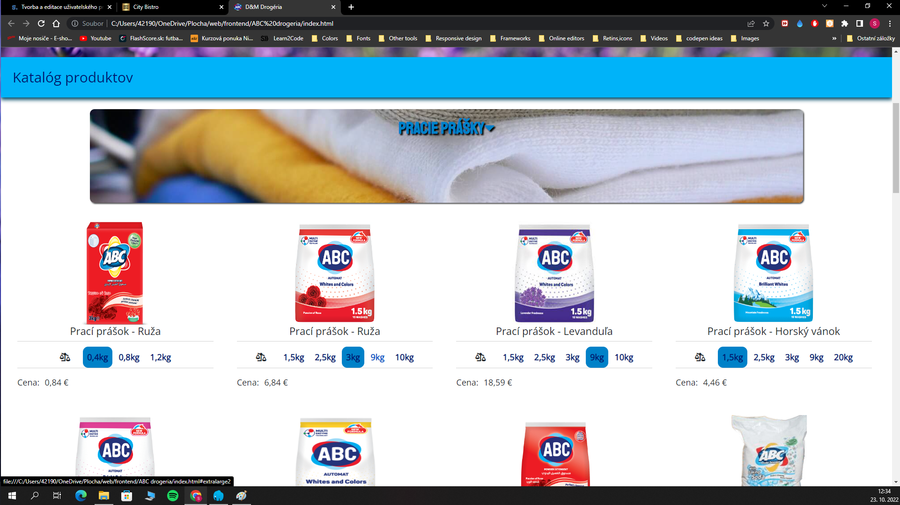Open the Chrome three-dot menu
This screenshot has width=900, height=505.
(890, 23)
